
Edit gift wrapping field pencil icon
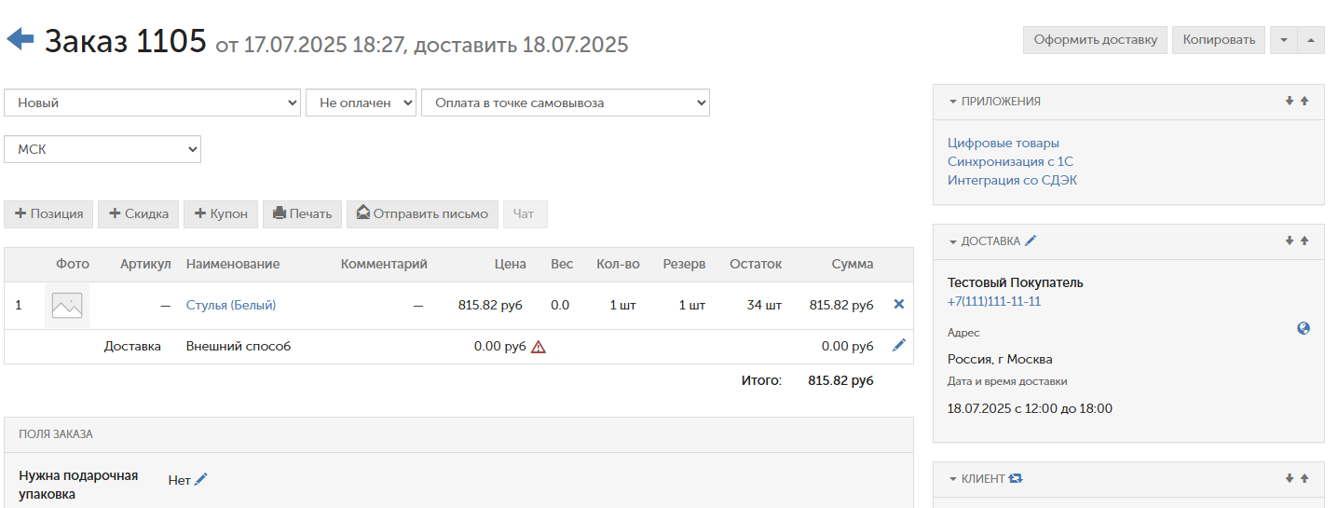[201, 479]
